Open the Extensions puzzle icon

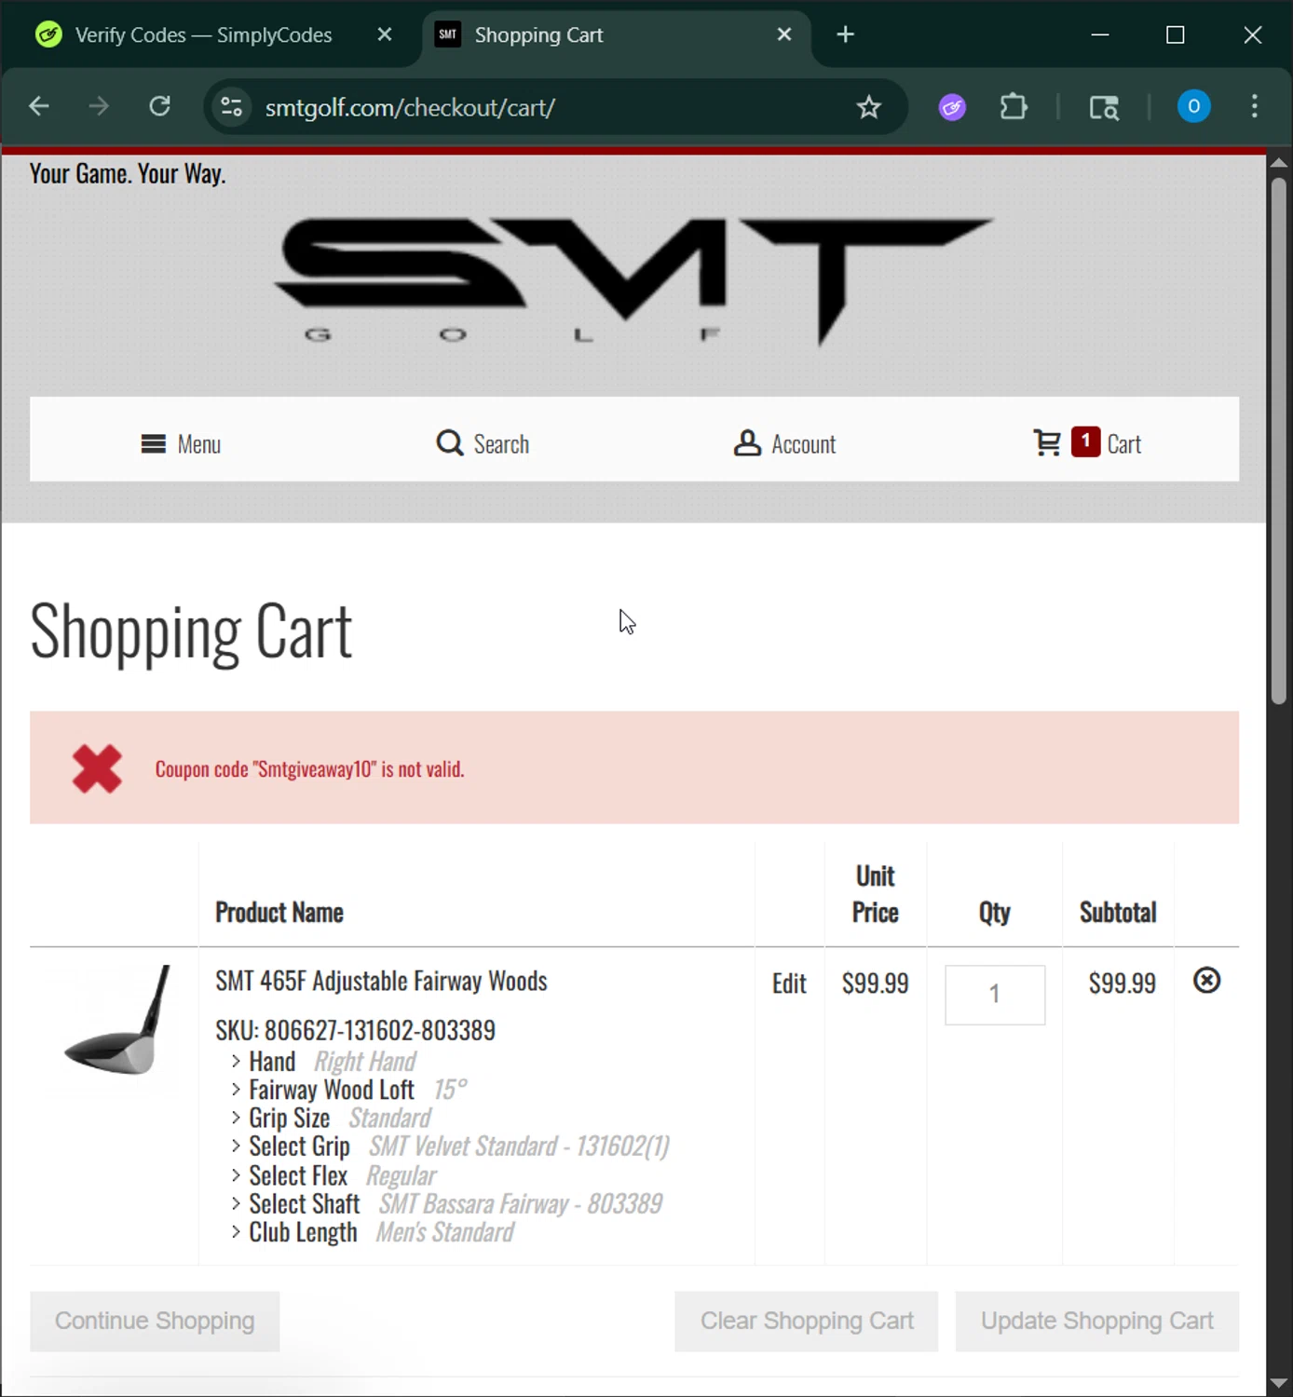click(x=1014, y=107)
